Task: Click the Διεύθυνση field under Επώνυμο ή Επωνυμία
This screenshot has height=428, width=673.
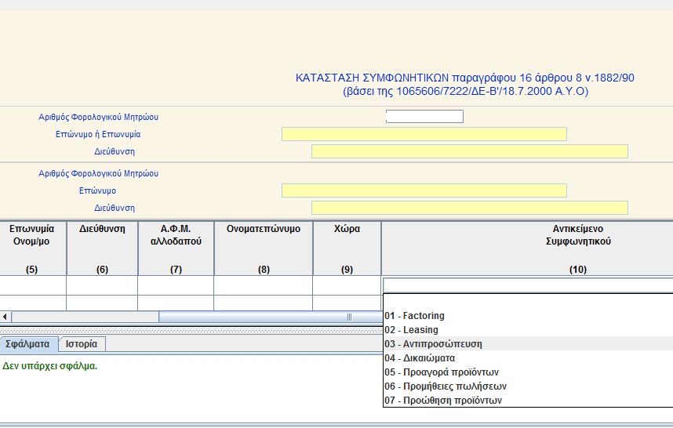Action: 470,151
